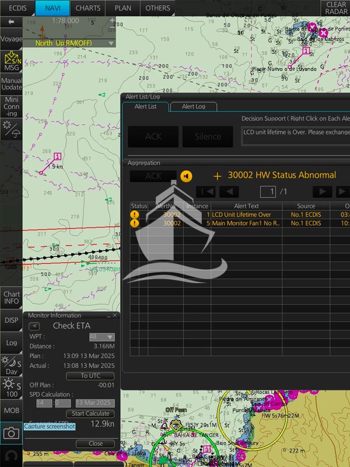Click warning icon of LCD Unit alert
This screenshot has width=350, height=467.
click(135, 214)
